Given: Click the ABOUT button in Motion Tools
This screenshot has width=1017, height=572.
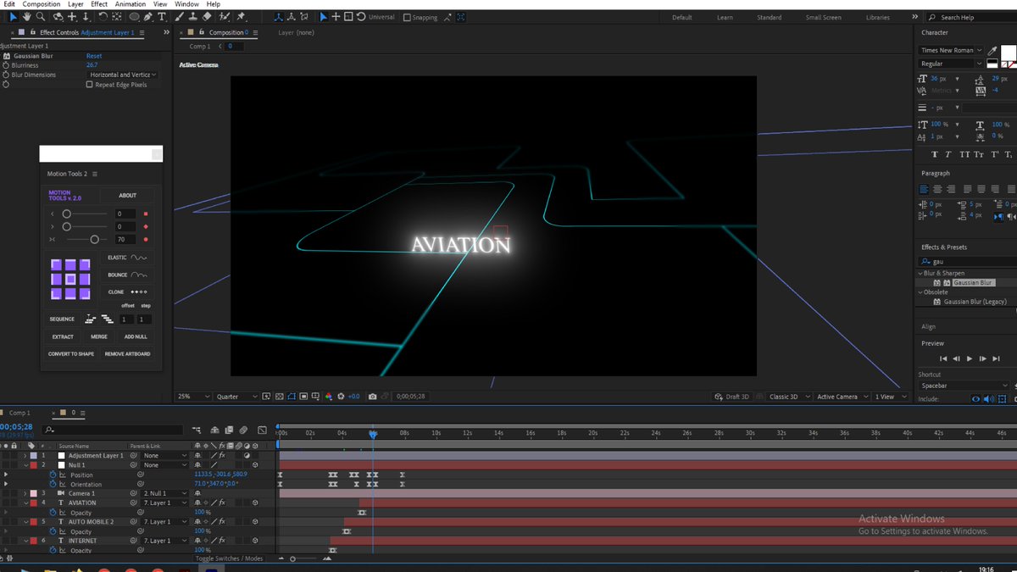Looking at the screenshot, I should tap(128, 196).
